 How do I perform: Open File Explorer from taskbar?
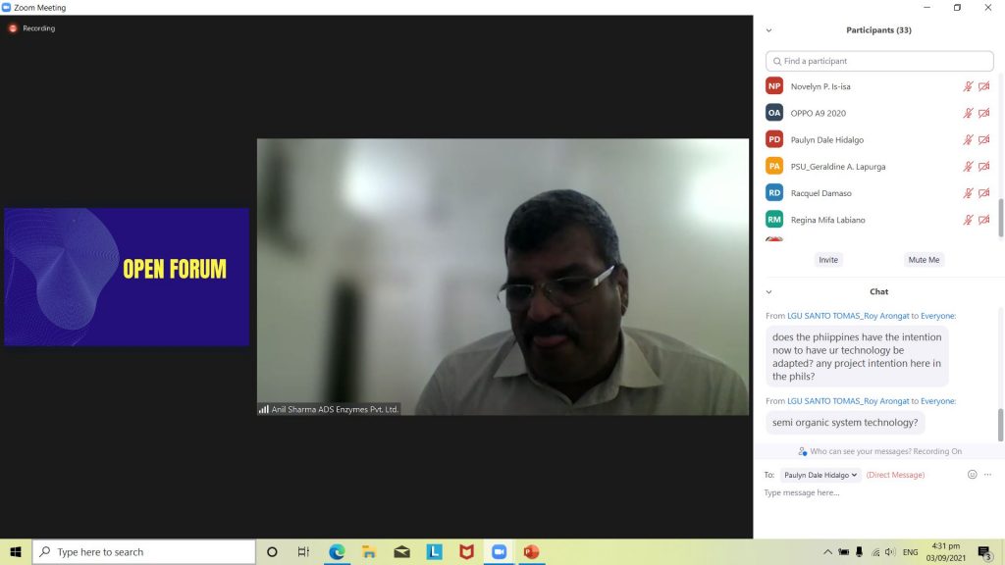[369, 551]
